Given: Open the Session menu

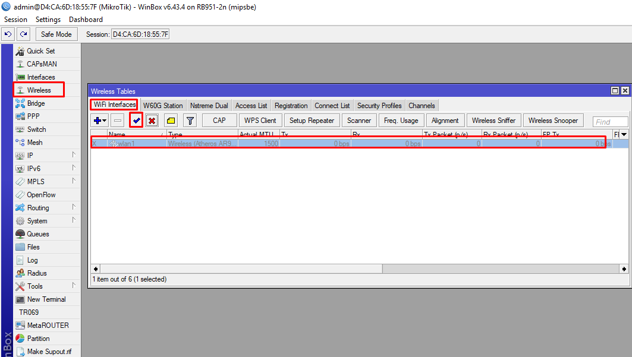Looking at the screenshot, I should coord(15,20).
